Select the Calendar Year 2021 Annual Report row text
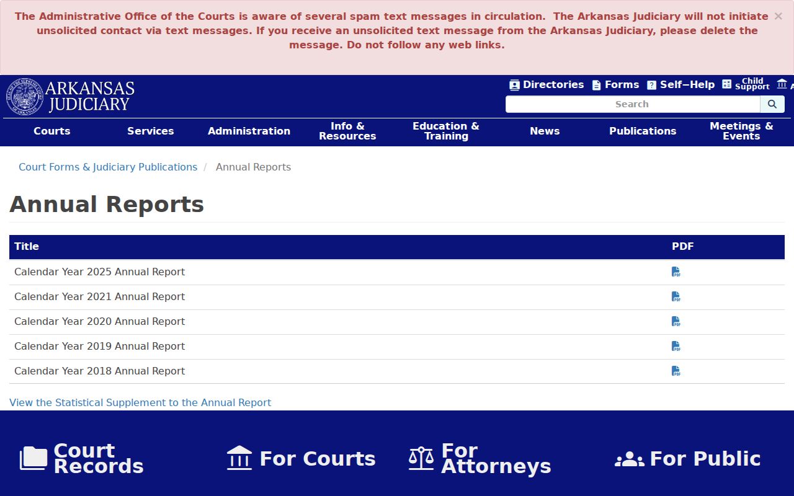The height and width of the screenshot is (496, 794). coord(99,296)
